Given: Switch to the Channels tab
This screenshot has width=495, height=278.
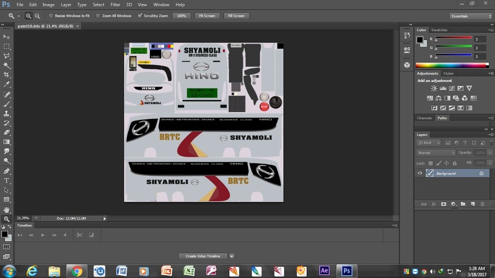Looking at the screenshot, I should coord(424,118).
